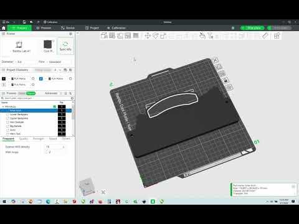Open the Quality settings tab

(24, 139)
